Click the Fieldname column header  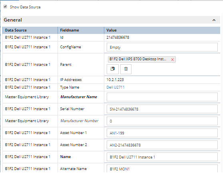click(x=81, y=30)
